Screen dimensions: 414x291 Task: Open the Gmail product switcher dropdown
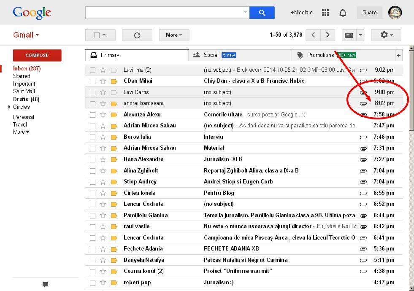pyautogui.click(x=26, y=35)
